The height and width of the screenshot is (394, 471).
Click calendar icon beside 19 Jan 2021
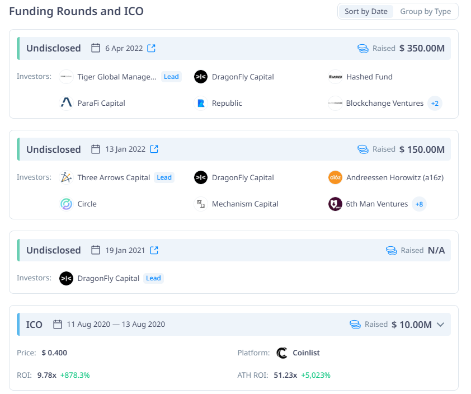pyautogui.click(x=96, y=250)
